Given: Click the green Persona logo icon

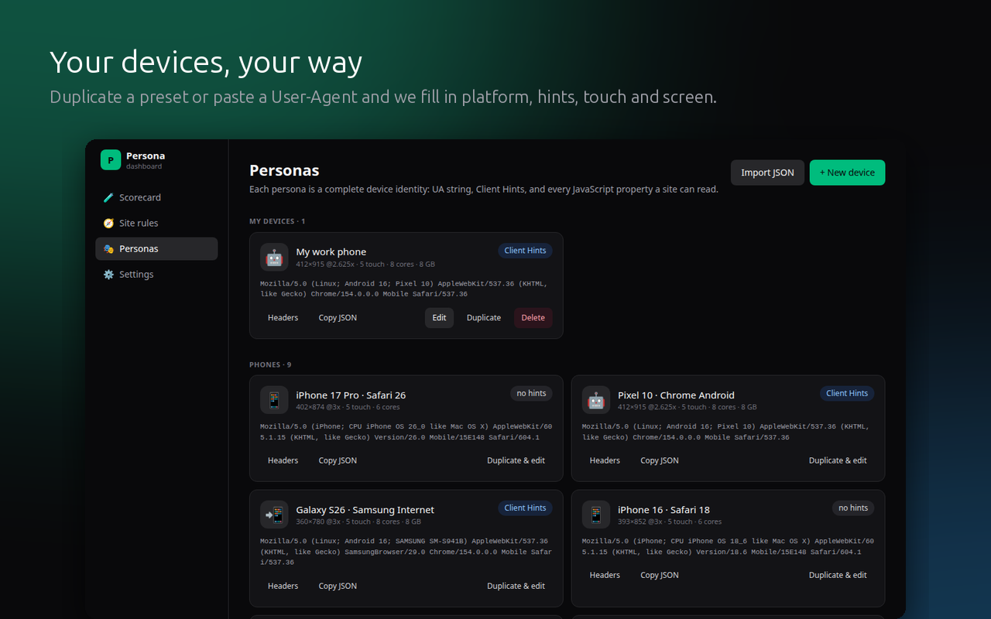Looking at the screenshot, I should [x=111, y=160].
